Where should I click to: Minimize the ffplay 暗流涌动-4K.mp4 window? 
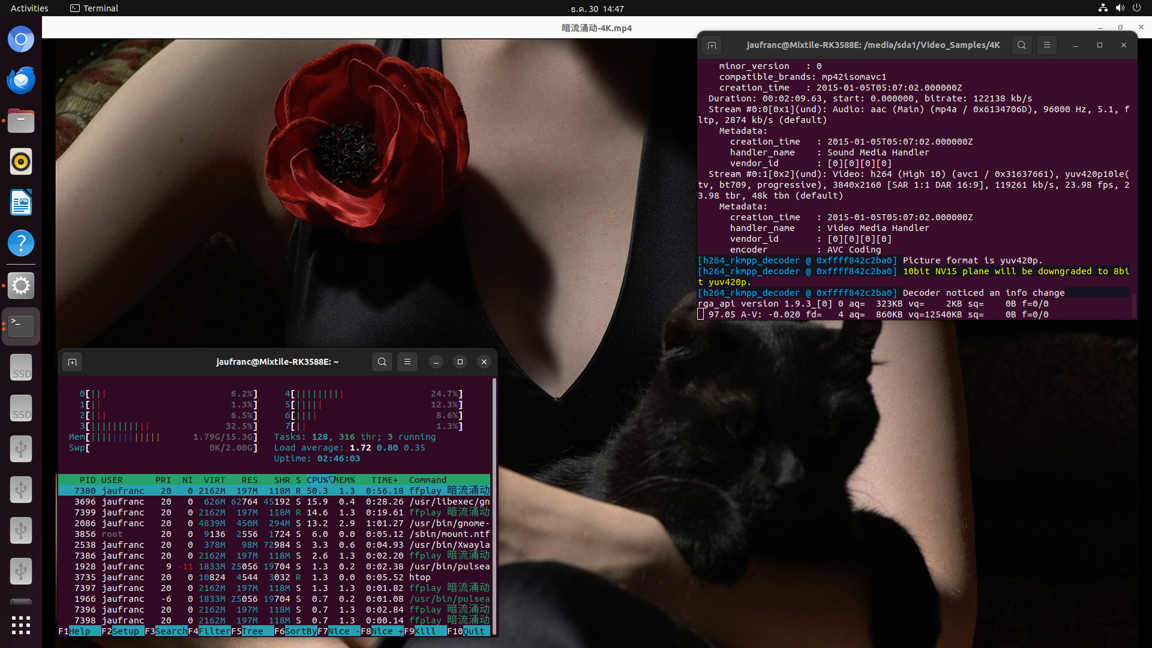click(1100, 28)
